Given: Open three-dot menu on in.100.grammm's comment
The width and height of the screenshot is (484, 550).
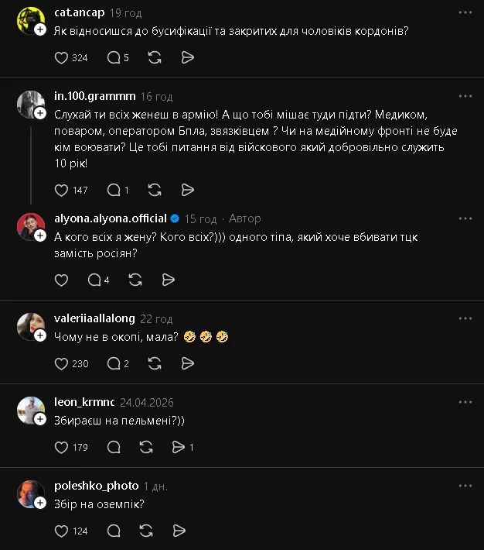Looking at the screenshot, I should 465,96.
